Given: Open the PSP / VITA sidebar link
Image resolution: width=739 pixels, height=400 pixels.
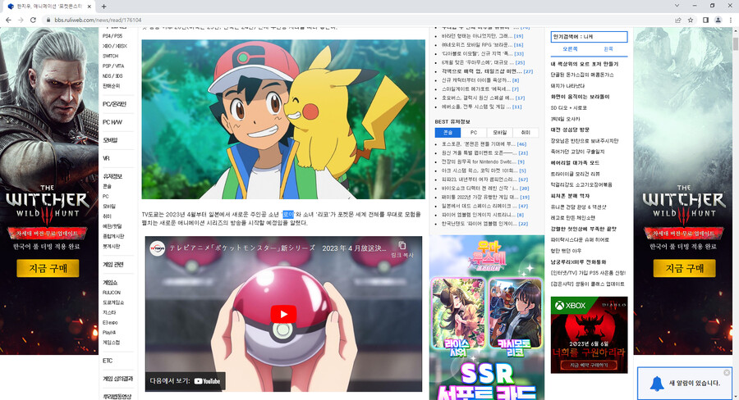Looking at the screenshot, I should pos(113,66).
